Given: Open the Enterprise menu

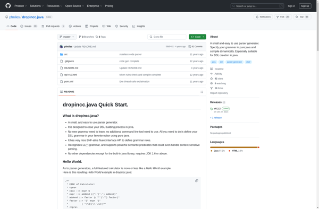Looking at the screenshot, I should point(95,6).
